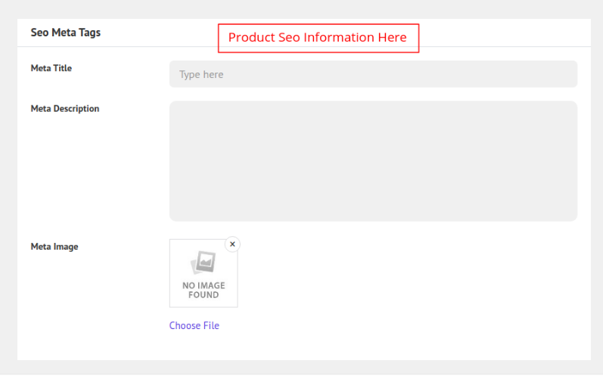Click the Meta Image label
603x376 pixels.
(x=54, y=246)
